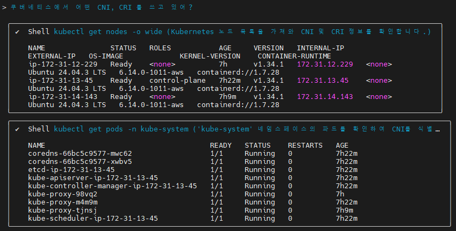Click the AGE header in the pods table

click(x=342, y=146)
